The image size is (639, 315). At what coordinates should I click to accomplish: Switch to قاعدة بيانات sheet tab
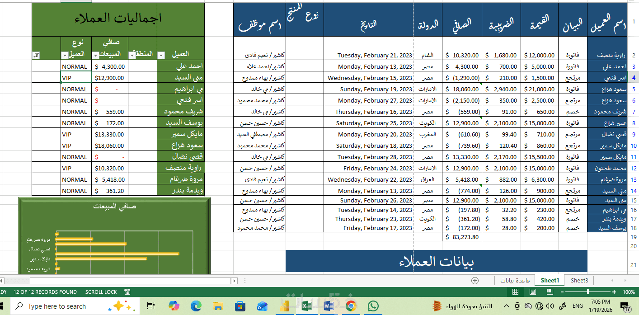pos(515,281)
